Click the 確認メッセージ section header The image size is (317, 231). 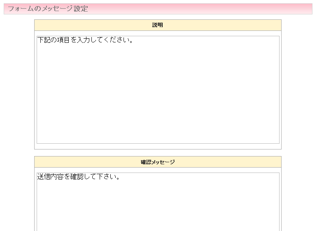158,162
